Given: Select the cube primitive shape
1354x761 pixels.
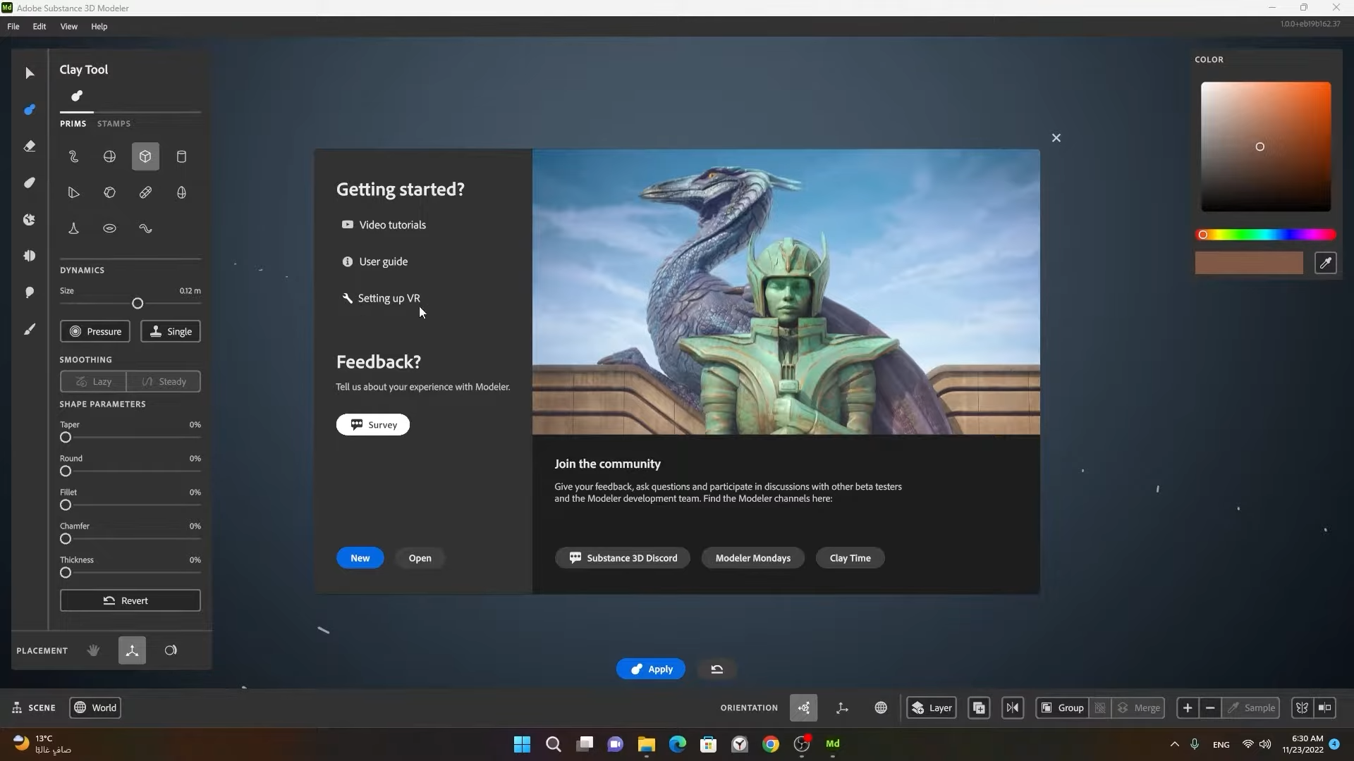Looking at the screenshot, I should point(145,156).
